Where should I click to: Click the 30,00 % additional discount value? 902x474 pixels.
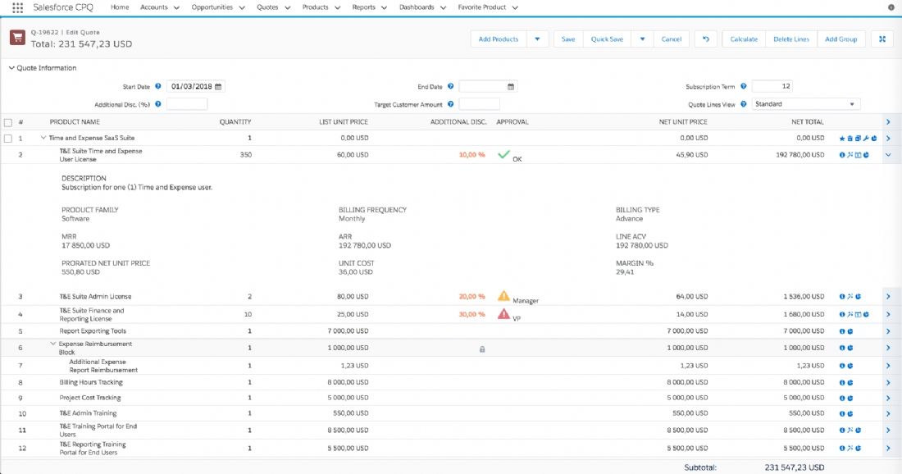471,315
